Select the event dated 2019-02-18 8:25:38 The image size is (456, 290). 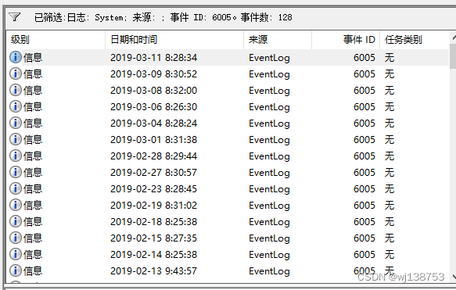click(228, 221)
